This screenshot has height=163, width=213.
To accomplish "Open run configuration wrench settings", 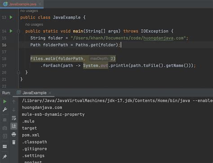I will pyautogui.click(x=4, y=110).
